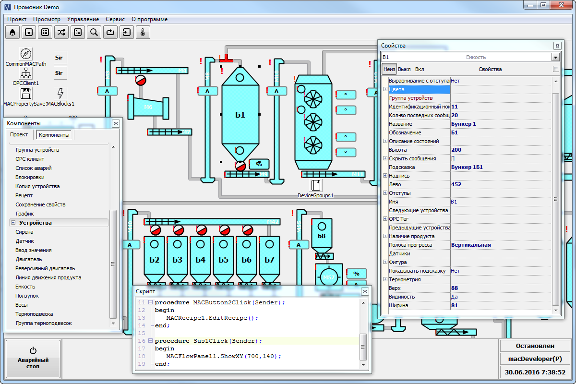
Task: Click the loop arrow toolbar icon
Action: pos(110,32)
